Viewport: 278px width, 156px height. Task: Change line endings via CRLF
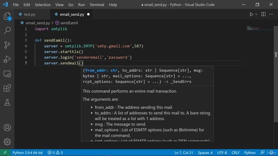(x=235, y=153)
